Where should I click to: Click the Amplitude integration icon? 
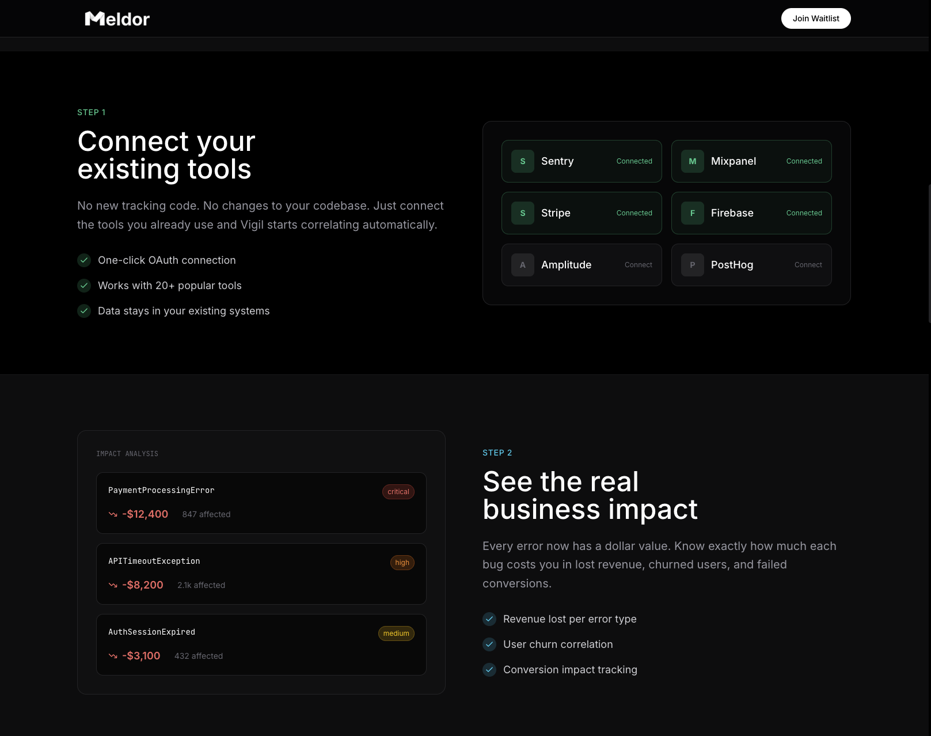click(x=522, y=265)
